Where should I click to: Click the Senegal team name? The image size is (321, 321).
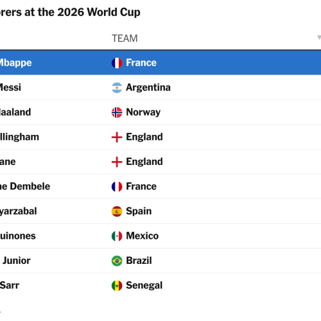coord(144,286)
